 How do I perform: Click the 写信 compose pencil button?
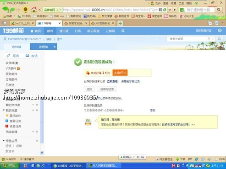[x=13, y=56]
